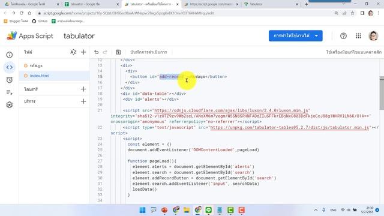
Task: Click the Redo arrow in editor toolbar
Action: tap(105, 52)
